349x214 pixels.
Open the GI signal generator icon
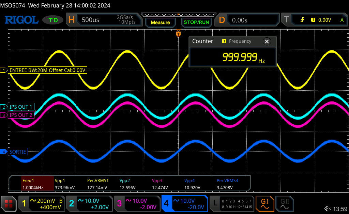[264, 204]
